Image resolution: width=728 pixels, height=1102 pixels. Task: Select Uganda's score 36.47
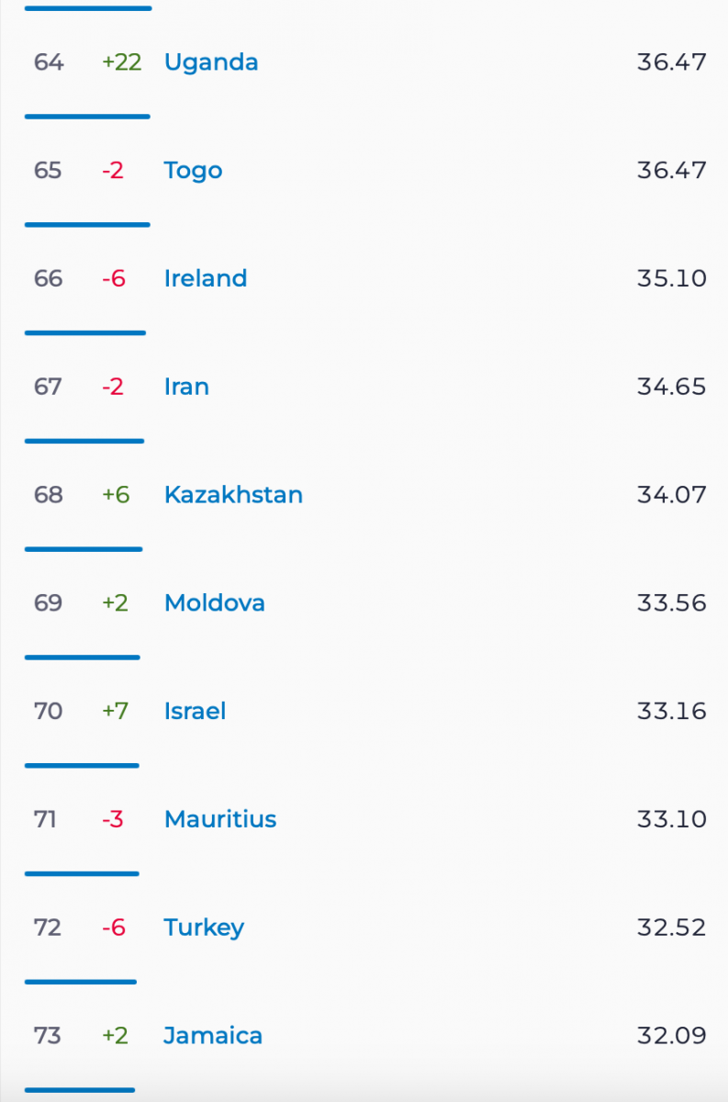tap(672, 62)
